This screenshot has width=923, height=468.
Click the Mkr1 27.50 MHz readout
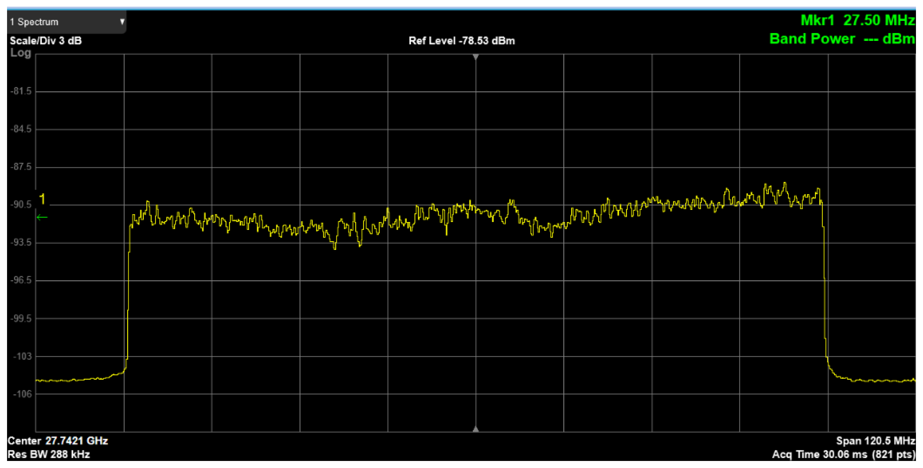[x=857, y=20]
